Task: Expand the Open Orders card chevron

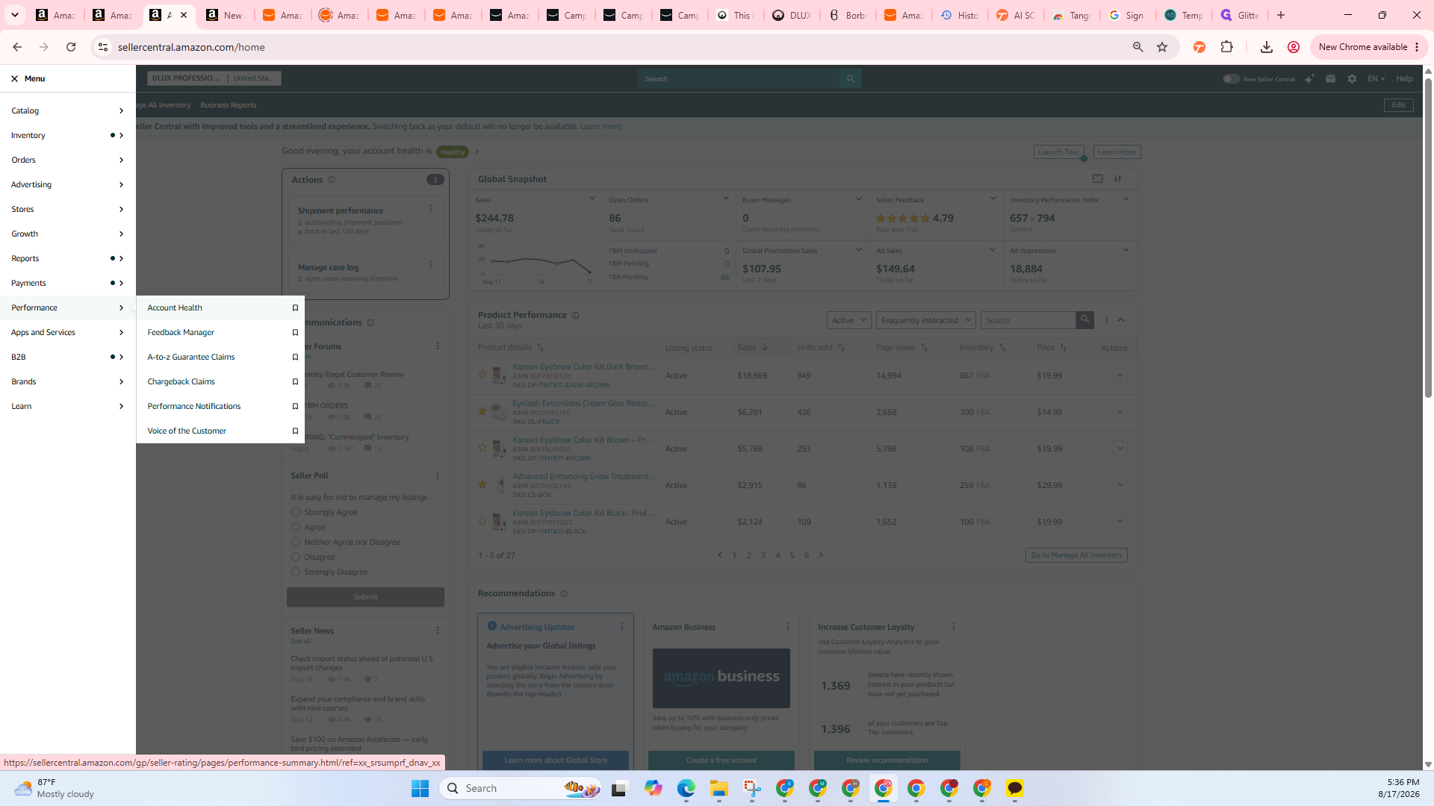Action: [x=725, y=199]
